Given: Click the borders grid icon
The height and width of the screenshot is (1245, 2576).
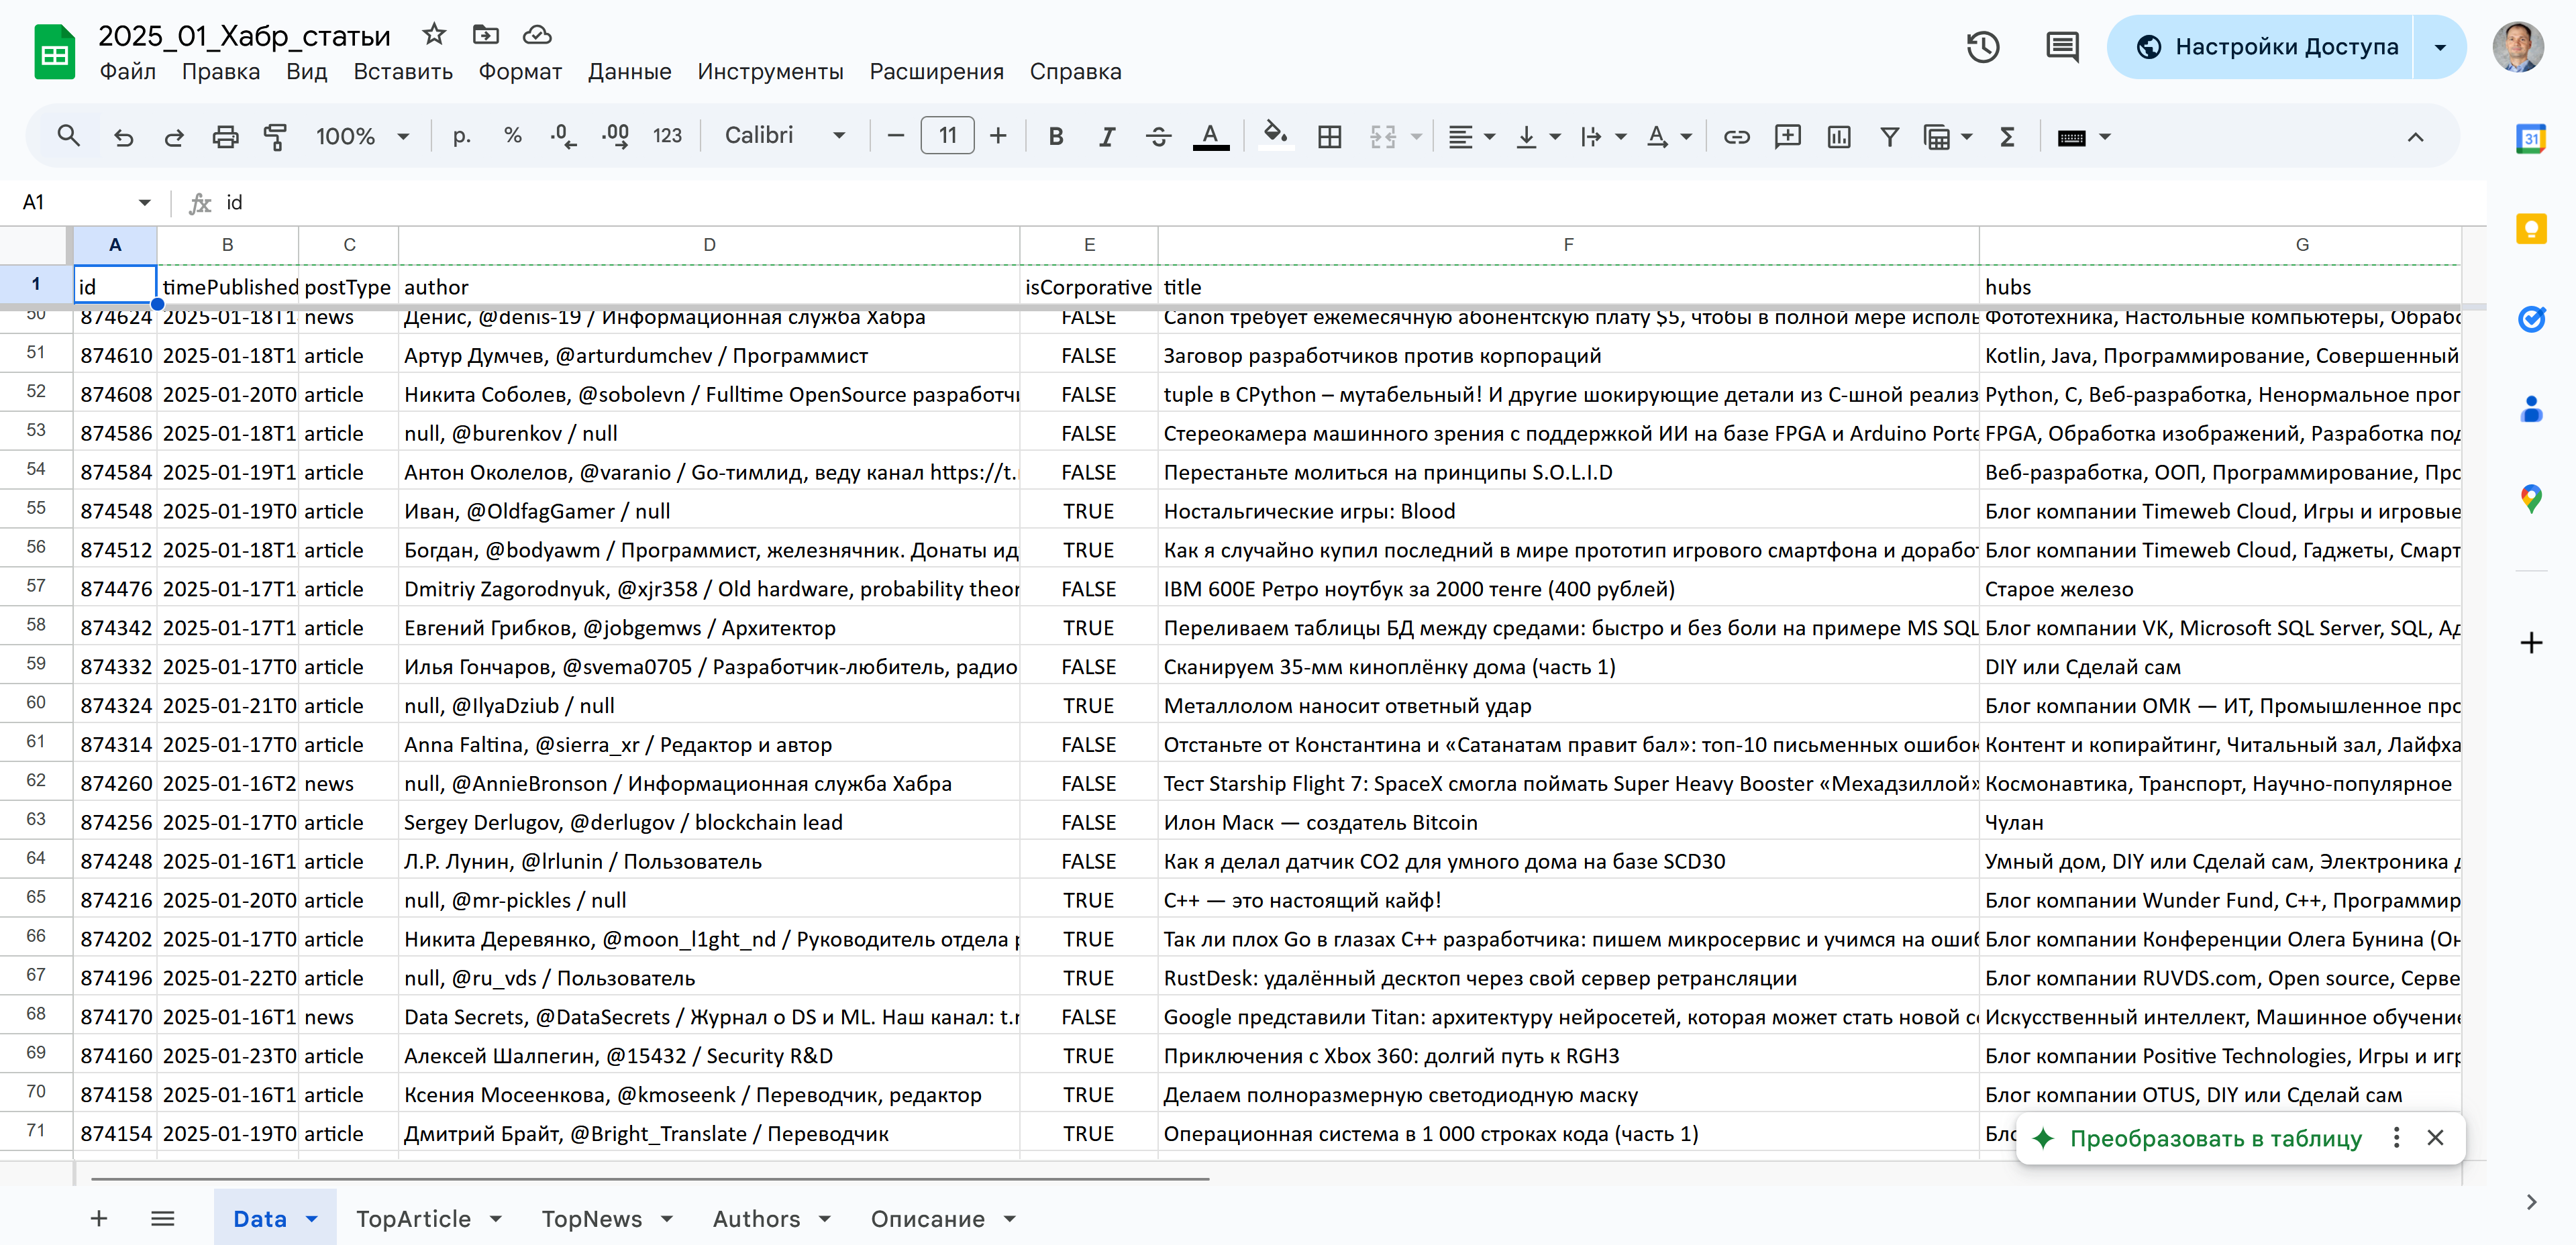Looking at the screenshot, I should click(x=1329, y=136).
